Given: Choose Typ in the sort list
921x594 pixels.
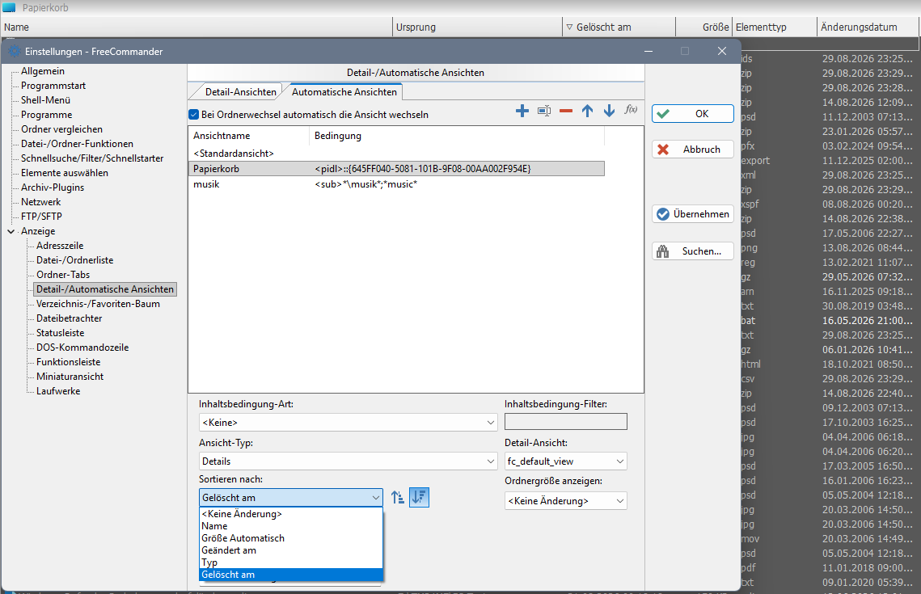Looking at the screenshot, I should point(291,562).
